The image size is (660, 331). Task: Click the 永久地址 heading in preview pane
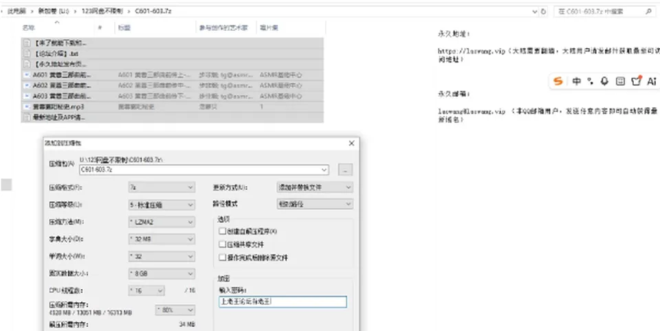[x=454, y=33]
